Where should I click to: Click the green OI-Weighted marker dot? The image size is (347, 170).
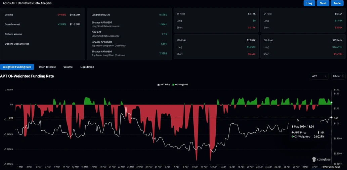331,102
